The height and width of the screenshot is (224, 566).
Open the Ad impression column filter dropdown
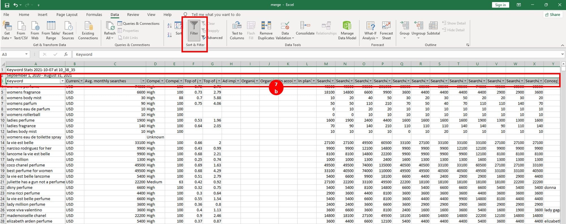[x=238, y=81]
